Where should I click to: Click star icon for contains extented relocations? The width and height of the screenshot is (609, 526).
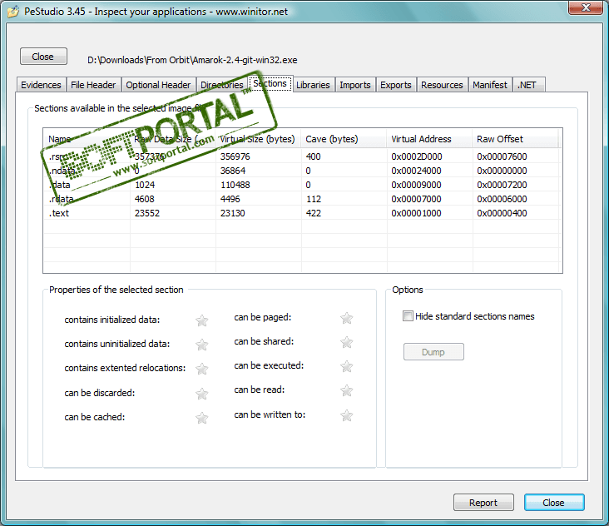click(202, 369)
